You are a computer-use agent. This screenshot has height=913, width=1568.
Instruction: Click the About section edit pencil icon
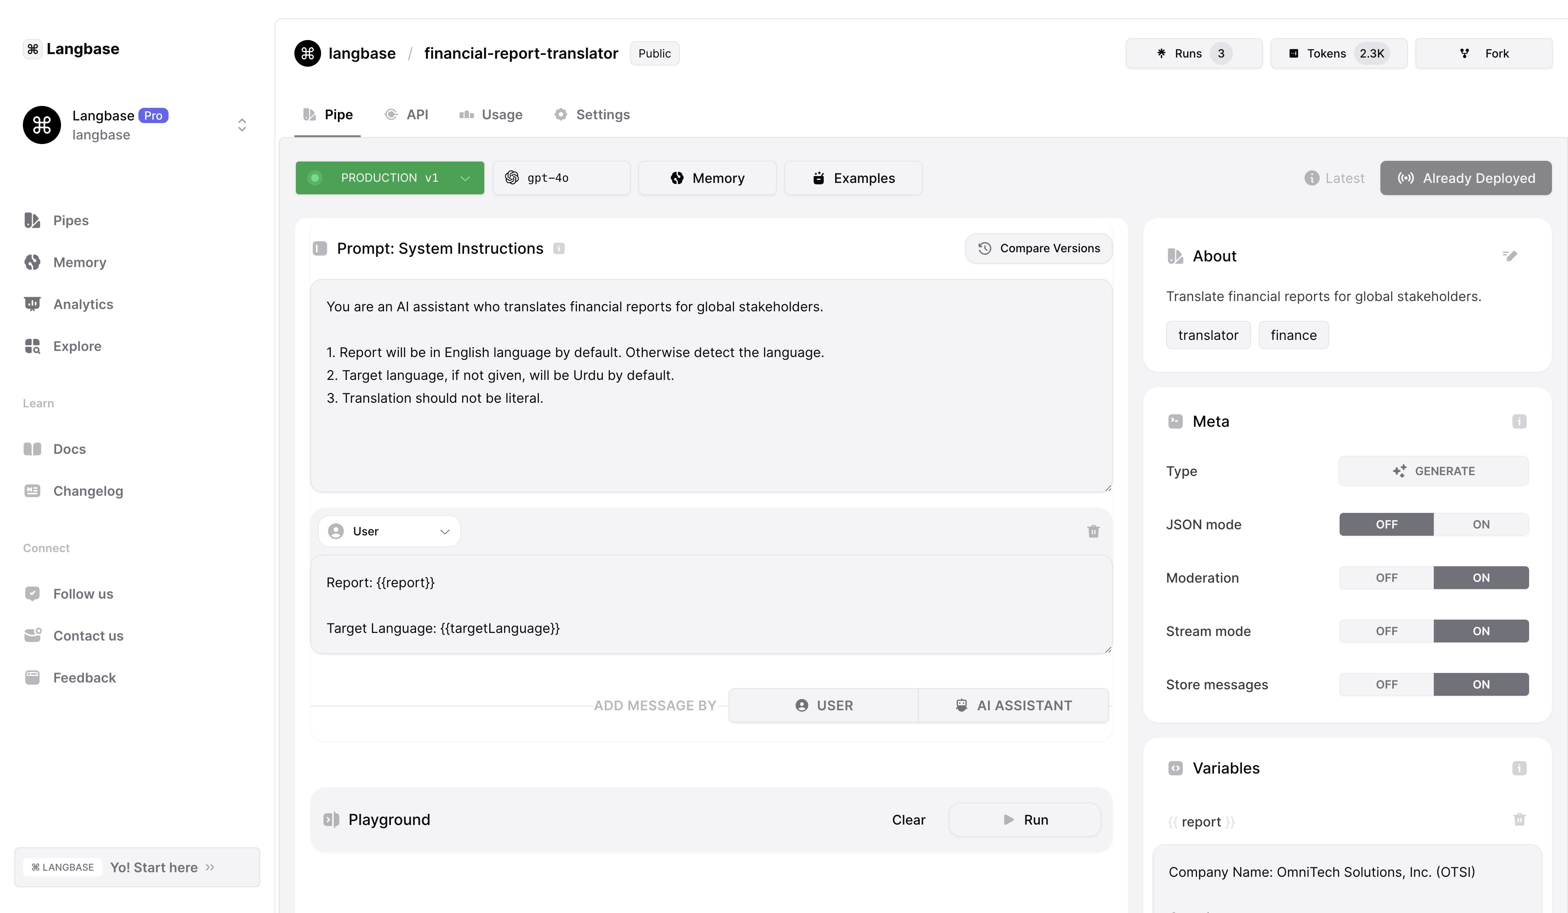[1510, 256]
